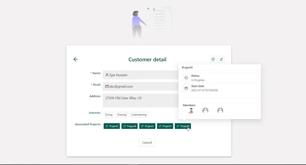Click the first member avatar photo
306x165 pixels.
(x=191, y=111)
